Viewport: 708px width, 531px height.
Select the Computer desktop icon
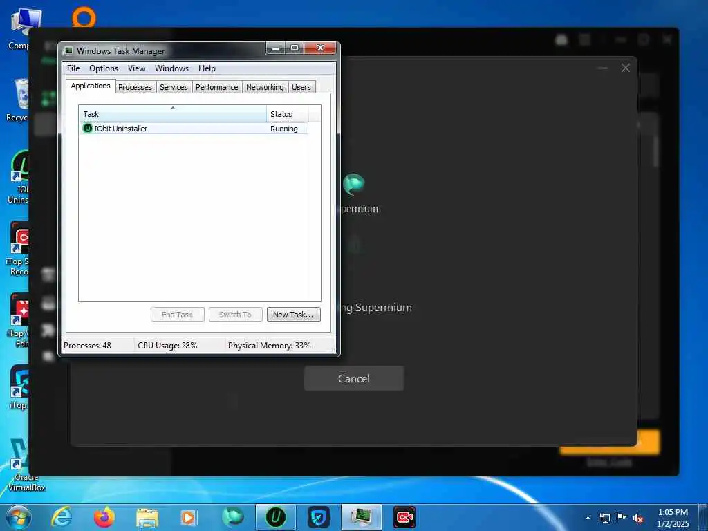[19, 29]
